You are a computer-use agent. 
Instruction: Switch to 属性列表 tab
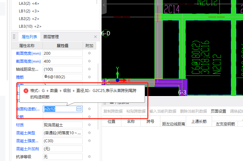point(29,37)
